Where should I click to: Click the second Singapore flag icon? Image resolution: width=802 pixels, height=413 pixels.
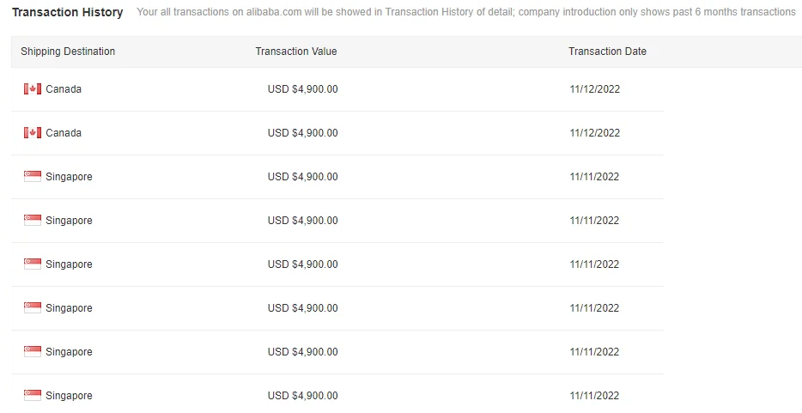pos(33,220)
